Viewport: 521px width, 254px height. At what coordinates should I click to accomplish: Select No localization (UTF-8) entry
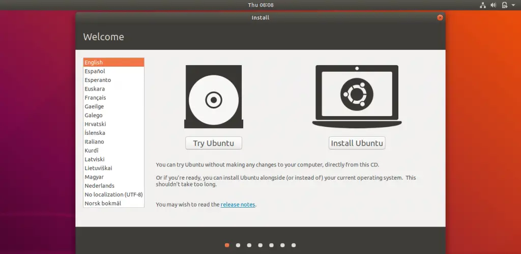[x=113, y=194]
